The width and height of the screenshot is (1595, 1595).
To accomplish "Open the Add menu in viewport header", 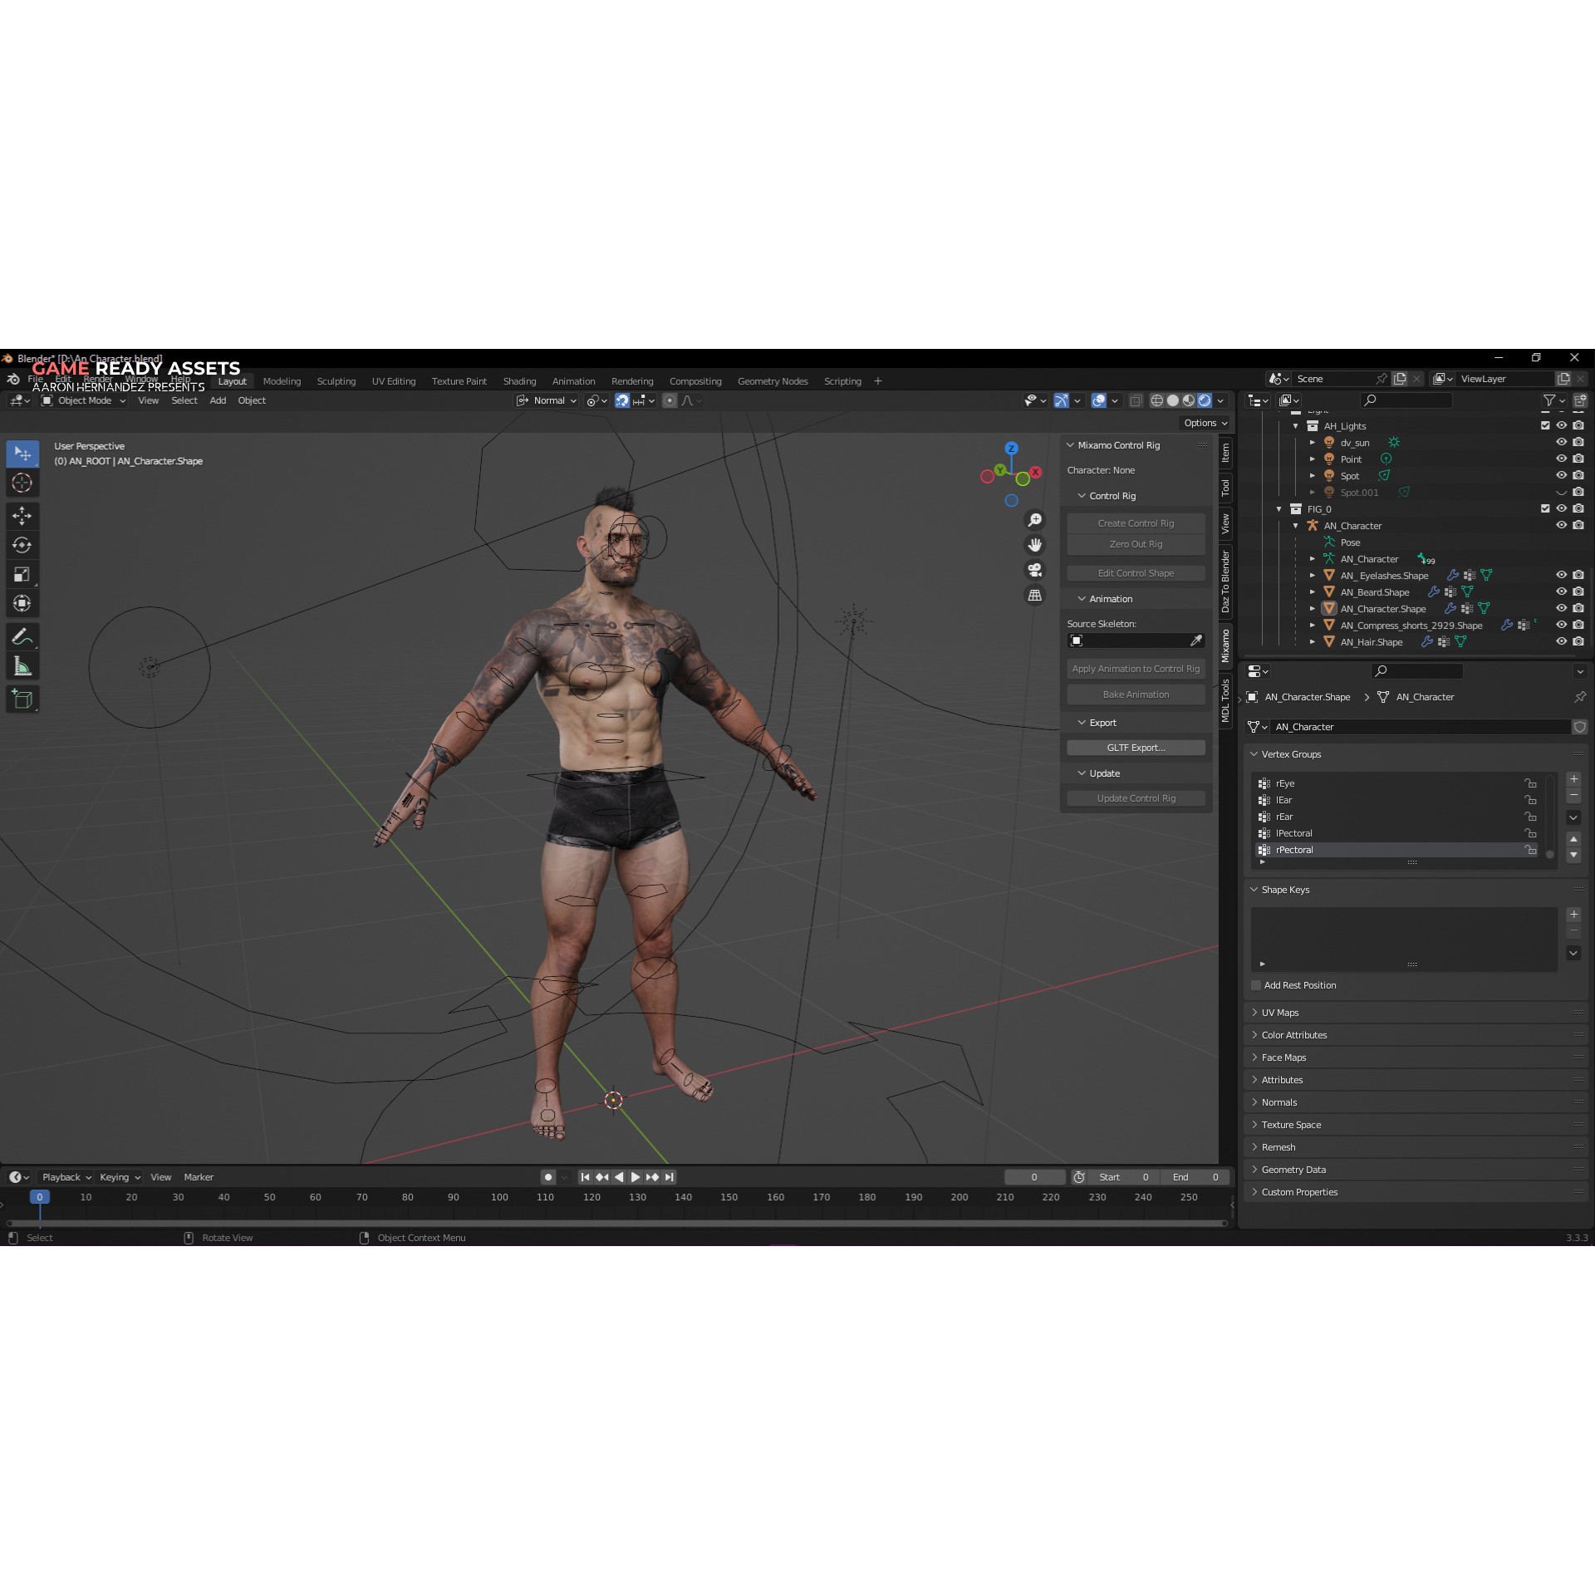I will pyautogui.click(x=218, y=400).
